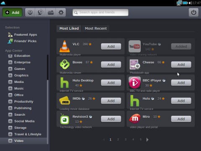Add the IMDb app

[111, 101]
